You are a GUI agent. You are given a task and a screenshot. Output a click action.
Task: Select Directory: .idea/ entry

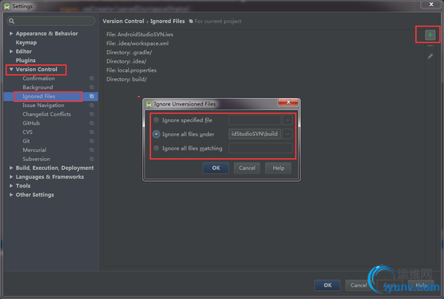pos(127,61)
